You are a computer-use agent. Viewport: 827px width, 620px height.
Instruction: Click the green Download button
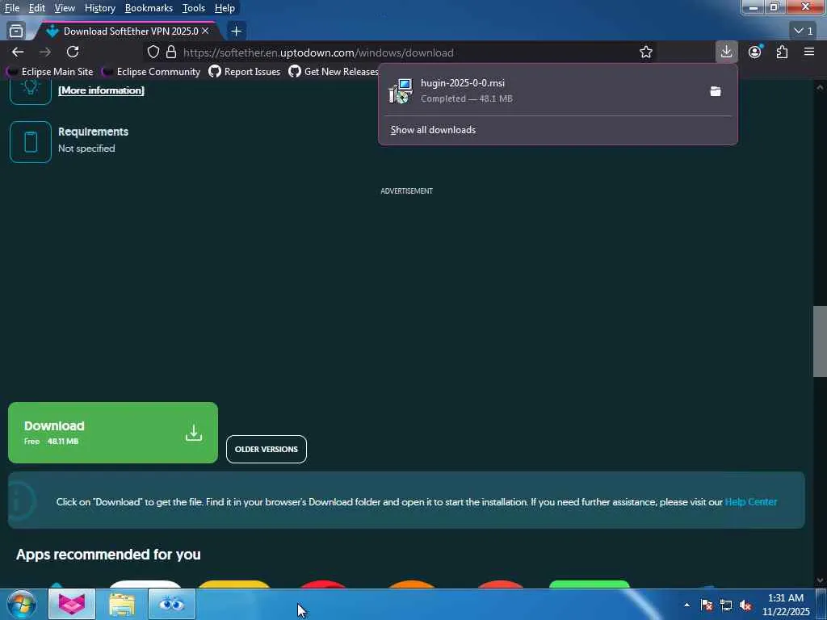(x=113, y=433)
